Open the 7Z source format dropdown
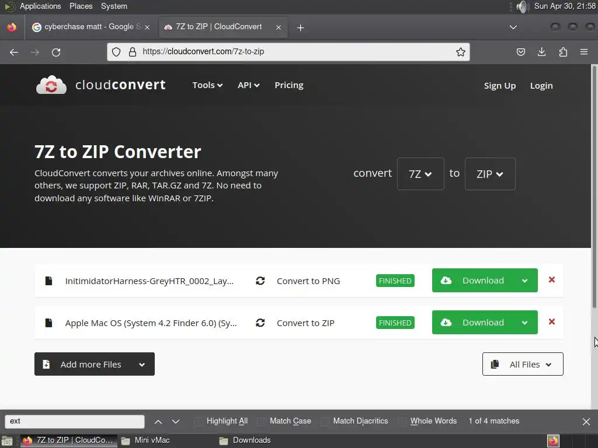Viewport: 598px width, 448px height. coord(420,174)
